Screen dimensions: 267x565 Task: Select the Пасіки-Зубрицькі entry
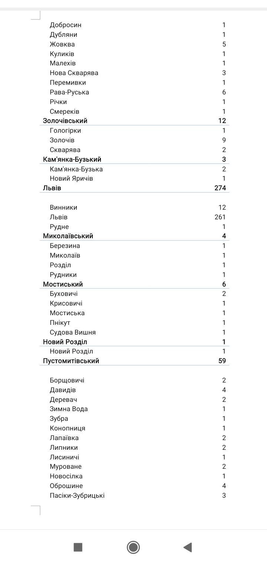[x=77, y=495]
